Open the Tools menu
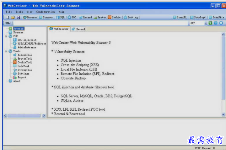The height and width of the screenshot is (150, 226). coord(19,12)
